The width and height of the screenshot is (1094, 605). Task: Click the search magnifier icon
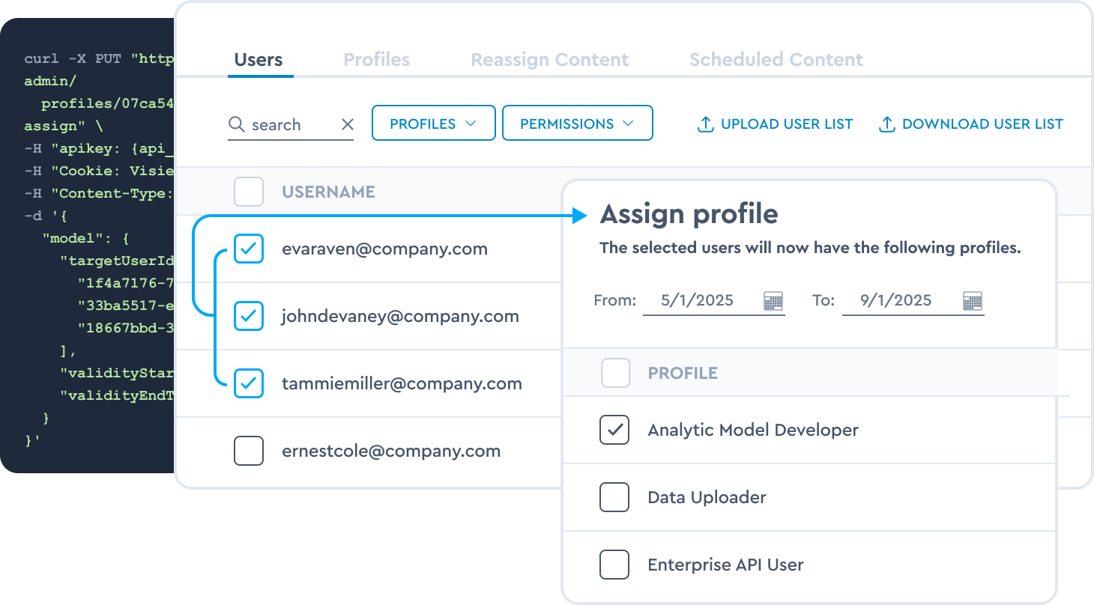pyautogui.click(x=237, y=124)
